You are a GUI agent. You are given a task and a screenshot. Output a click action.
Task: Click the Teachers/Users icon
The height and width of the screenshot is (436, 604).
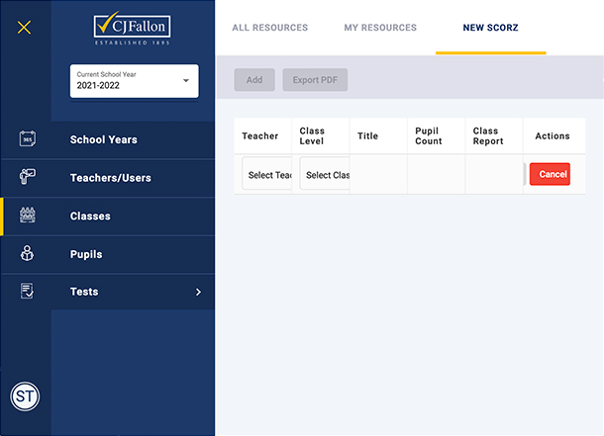[x=27, y=178]
